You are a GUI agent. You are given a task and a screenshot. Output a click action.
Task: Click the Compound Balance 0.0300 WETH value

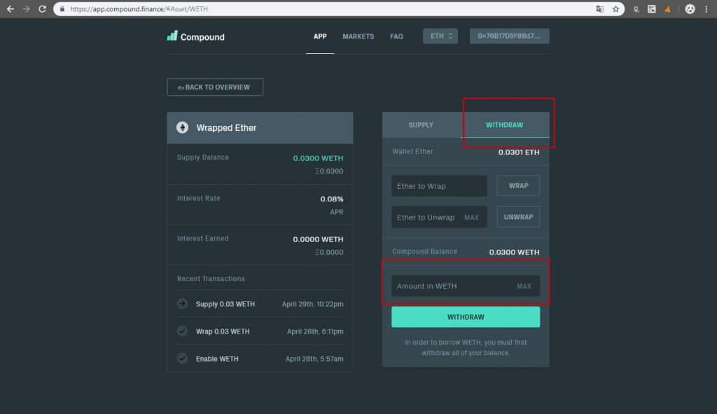pos(514,252)
